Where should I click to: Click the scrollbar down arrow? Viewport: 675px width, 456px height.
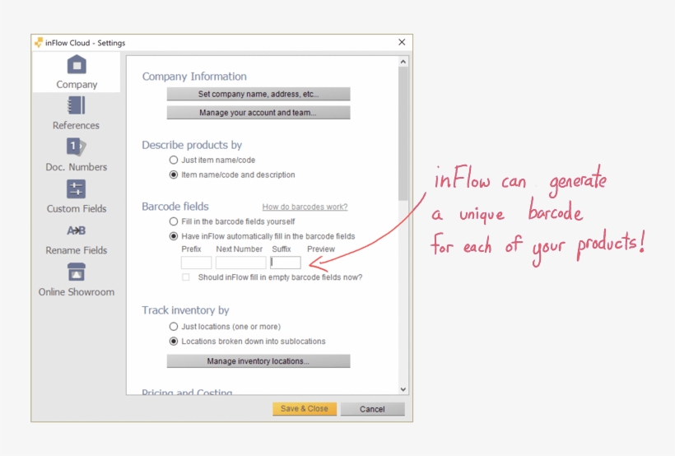tap(403, 389)
